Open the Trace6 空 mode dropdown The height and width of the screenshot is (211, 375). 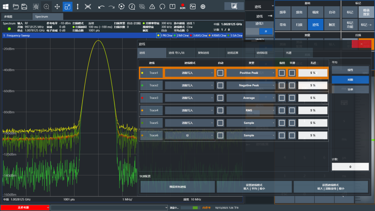pos(189,135)
